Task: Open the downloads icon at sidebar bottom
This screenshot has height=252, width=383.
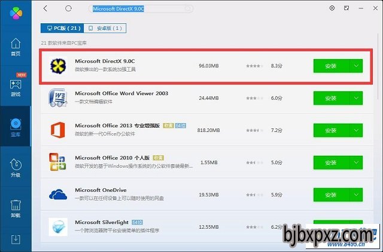Action: (x=16, y=239)
